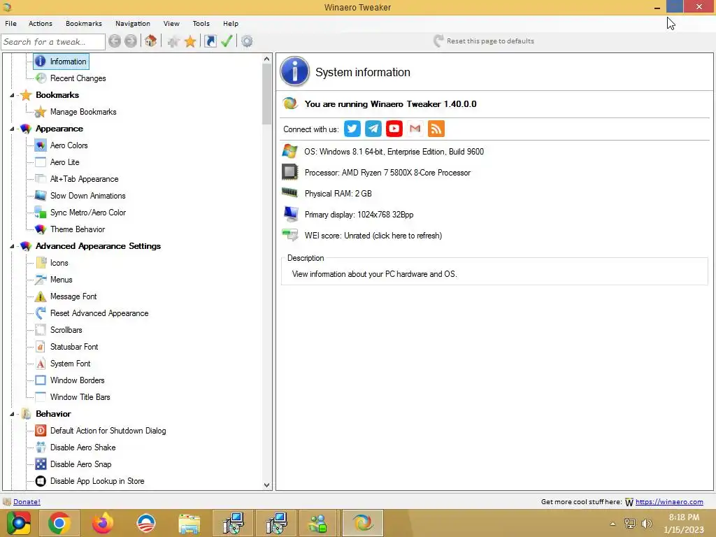Image resolution: width=716 pixels, height=537 pixels.
Task: Click the Windows Start button
Action: point(18,523)
